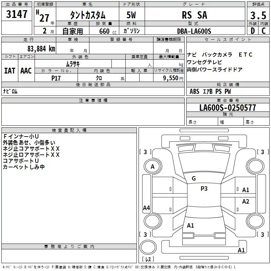The image size is (271, 271).
Task: Click the interior grade C
Action: click(x=264, y=31)
